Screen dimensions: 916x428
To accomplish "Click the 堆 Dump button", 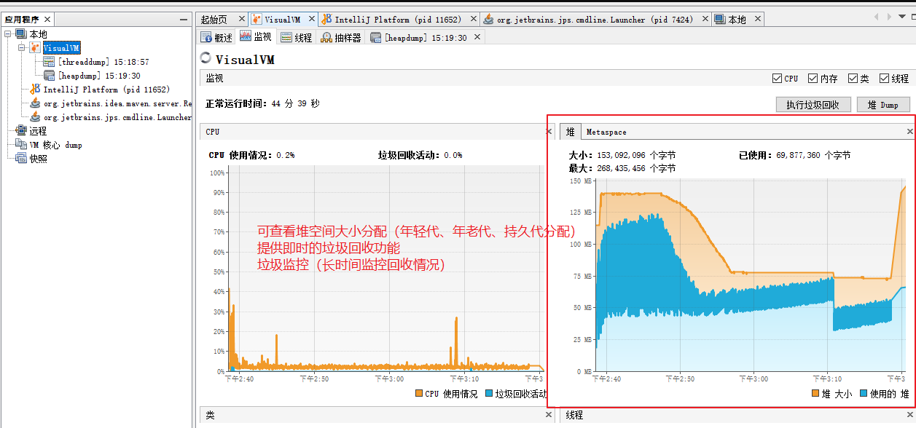I will (x=883, y=105).
